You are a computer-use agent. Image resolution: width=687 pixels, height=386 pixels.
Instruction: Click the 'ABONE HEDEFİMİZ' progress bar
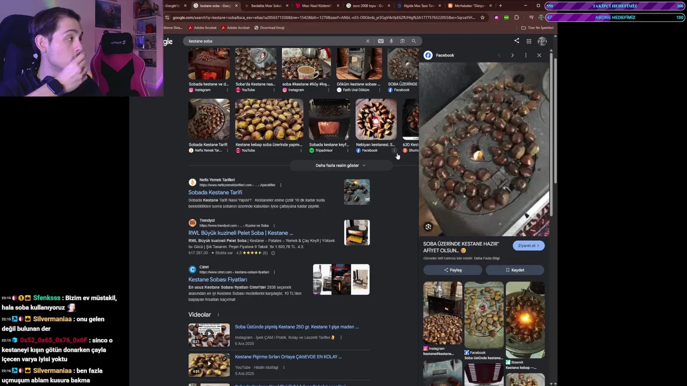click(615, 17)
